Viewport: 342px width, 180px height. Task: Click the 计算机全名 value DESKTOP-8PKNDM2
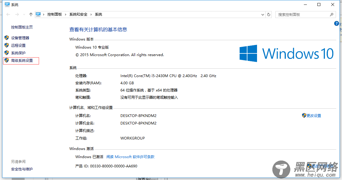138,123
